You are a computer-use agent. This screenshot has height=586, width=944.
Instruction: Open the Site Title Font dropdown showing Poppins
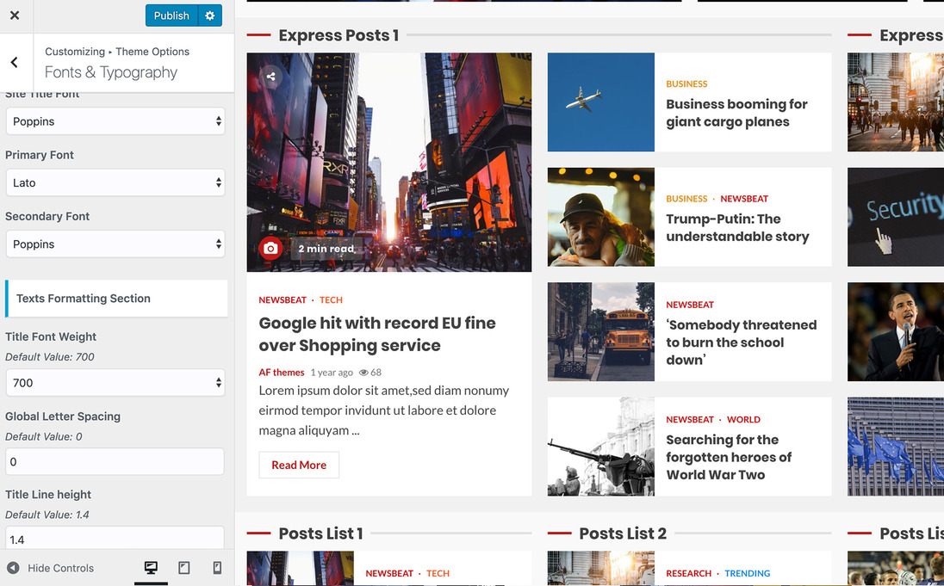click(x=115, y=121)
